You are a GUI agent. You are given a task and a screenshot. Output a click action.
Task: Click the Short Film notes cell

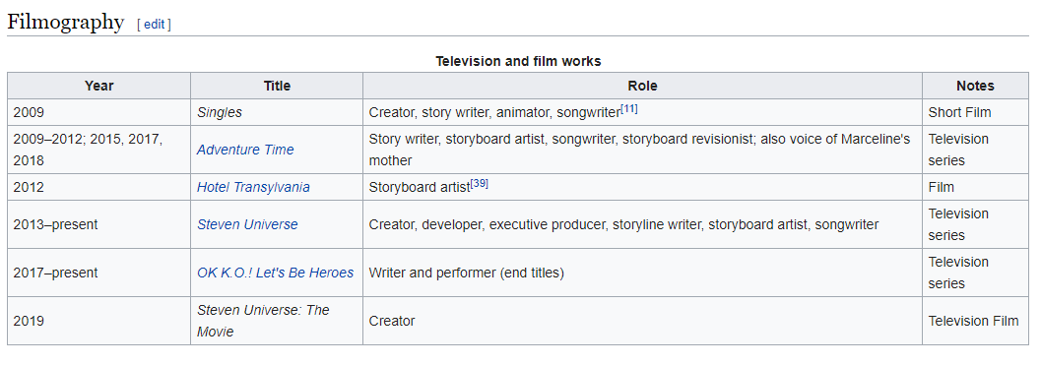975,113
